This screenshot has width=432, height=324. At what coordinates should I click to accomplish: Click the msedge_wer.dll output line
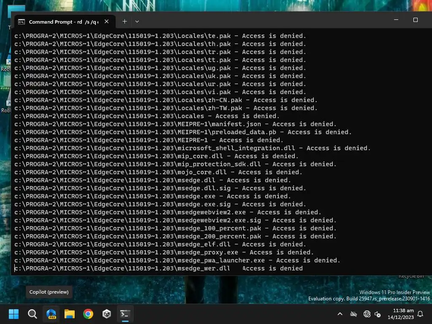coord(159,268)
